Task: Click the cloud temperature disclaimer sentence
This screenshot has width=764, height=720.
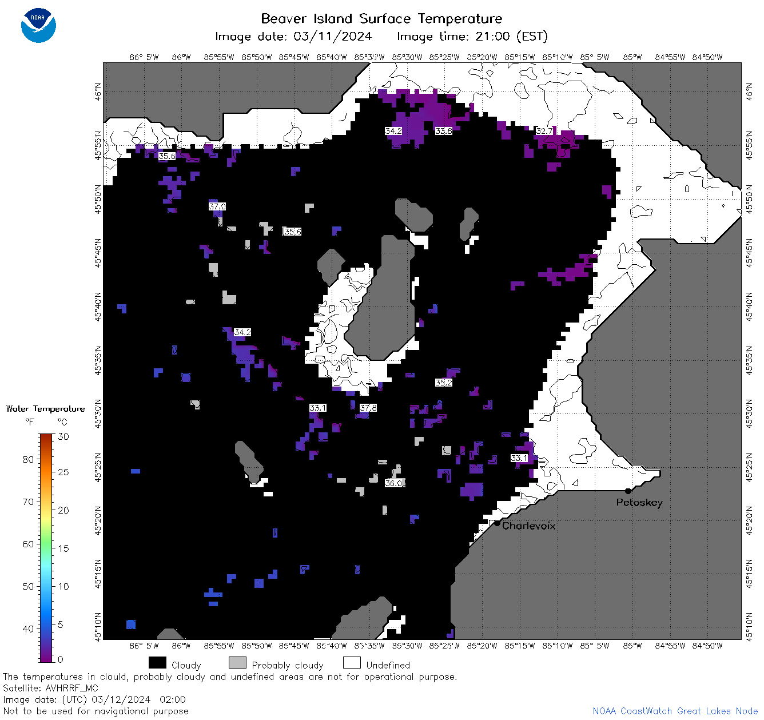Action: (230, 677)
